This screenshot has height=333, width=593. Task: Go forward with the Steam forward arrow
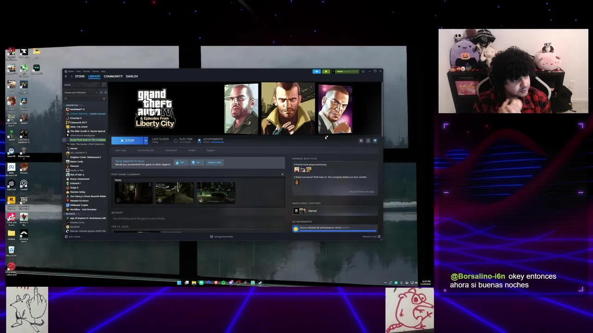71,76
